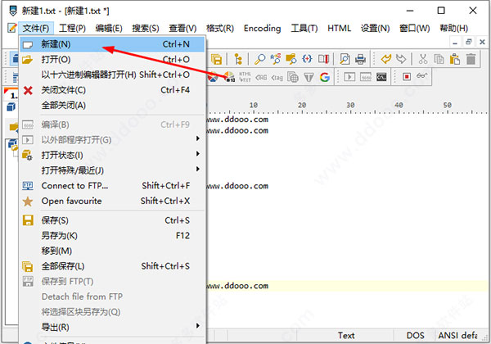Screen dimensions: 491x344
Task: Click the Run play-button toolbar icon
Action: 349,77
